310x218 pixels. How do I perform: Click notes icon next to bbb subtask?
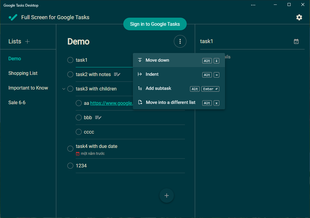pyautogui.click(x=98, y=117)
